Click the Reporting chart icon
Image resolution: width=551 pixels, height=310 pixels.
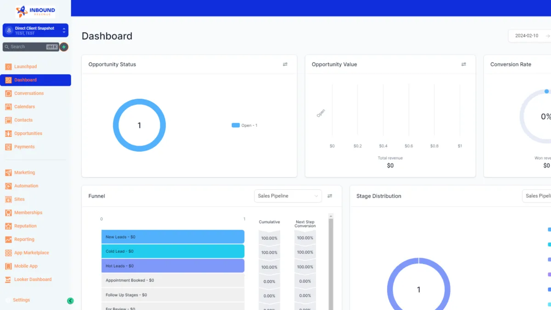[8, 239]
